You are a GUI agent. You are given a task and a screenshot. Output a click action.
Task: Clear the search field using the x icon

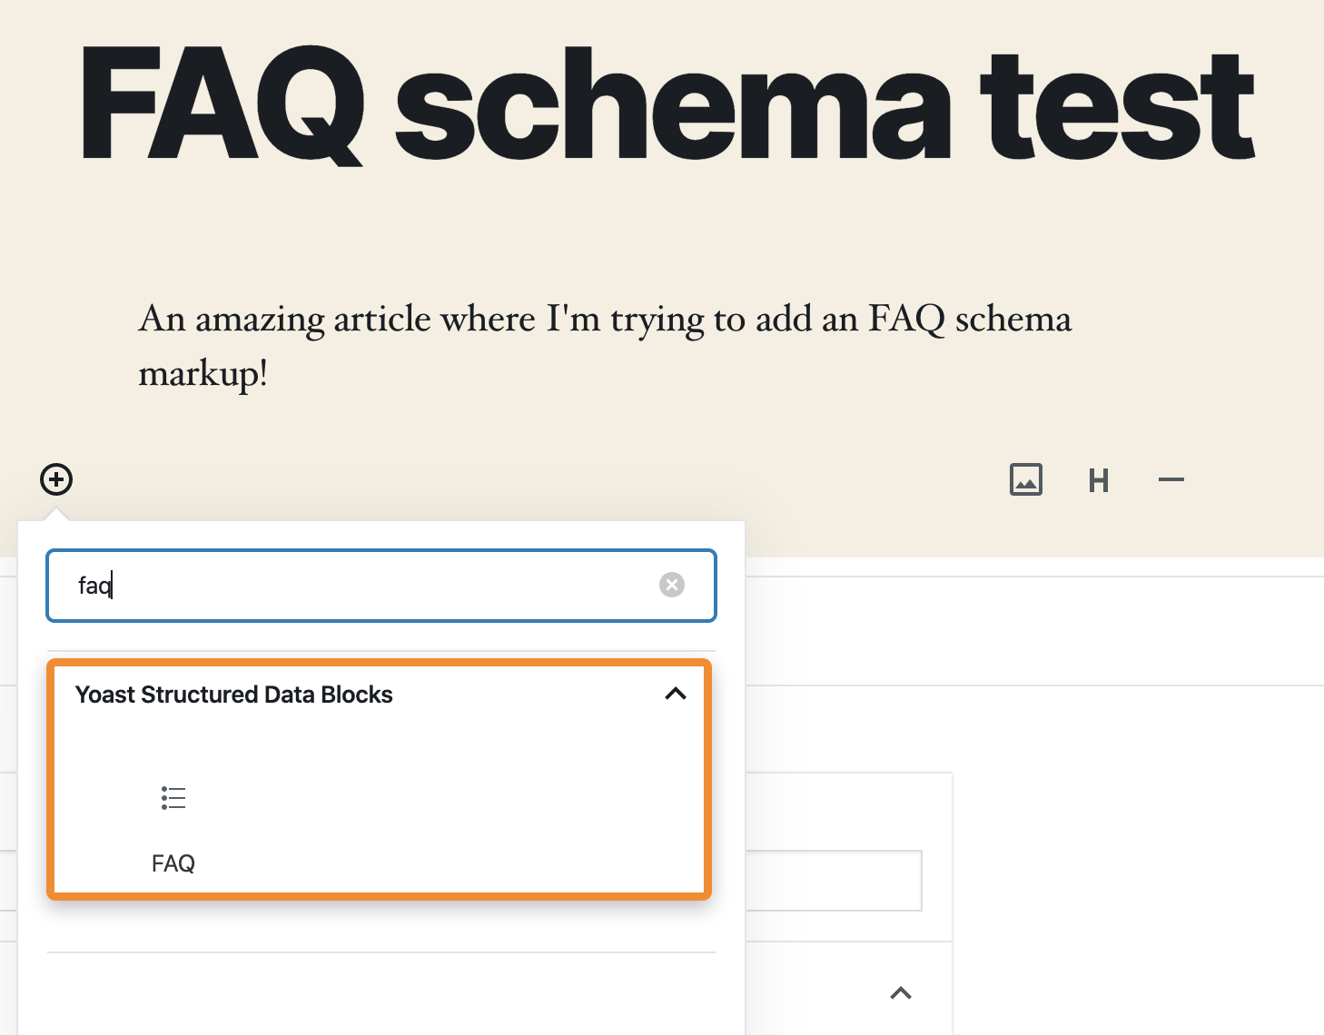[671, 585]
